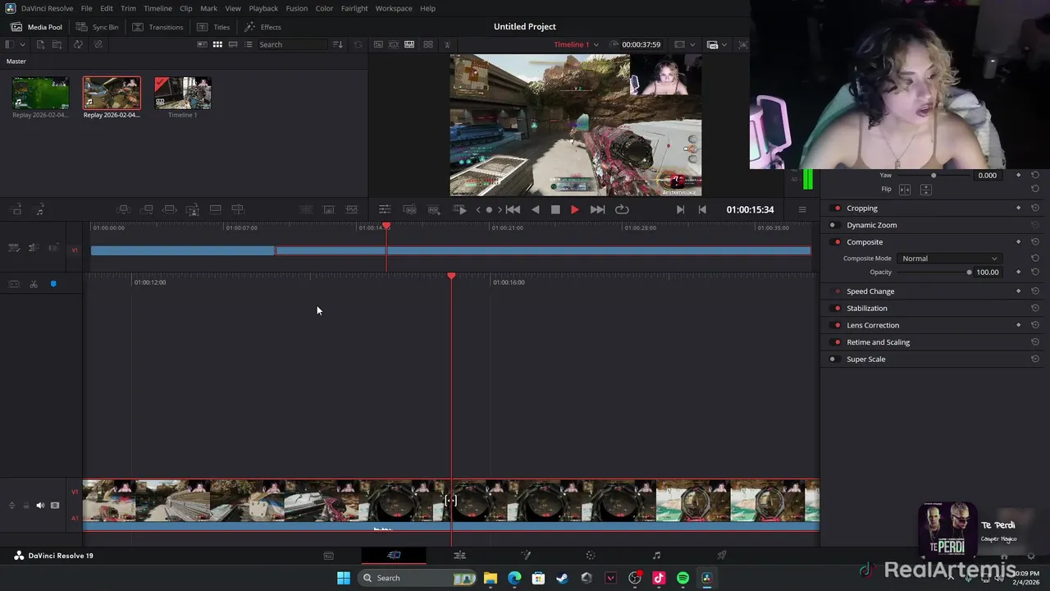Click the flip horizontal icon
1050x591 pixels.
905,190
